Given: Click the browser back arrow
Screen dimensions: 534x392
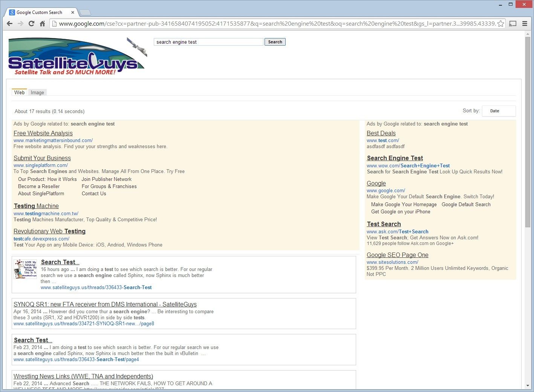Looking at the screenshot, I should click(10, 23).
